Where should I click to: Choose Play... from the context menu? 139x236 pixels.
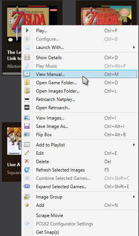80,31
